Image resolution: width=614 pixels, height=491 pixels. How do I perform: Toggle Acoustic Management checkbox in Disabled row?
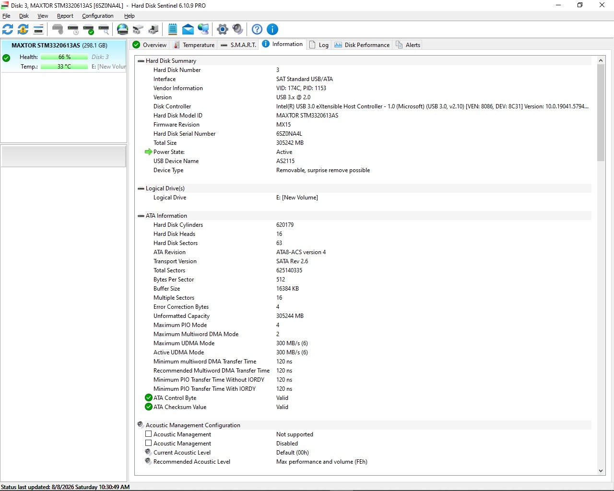pos(149,443)
